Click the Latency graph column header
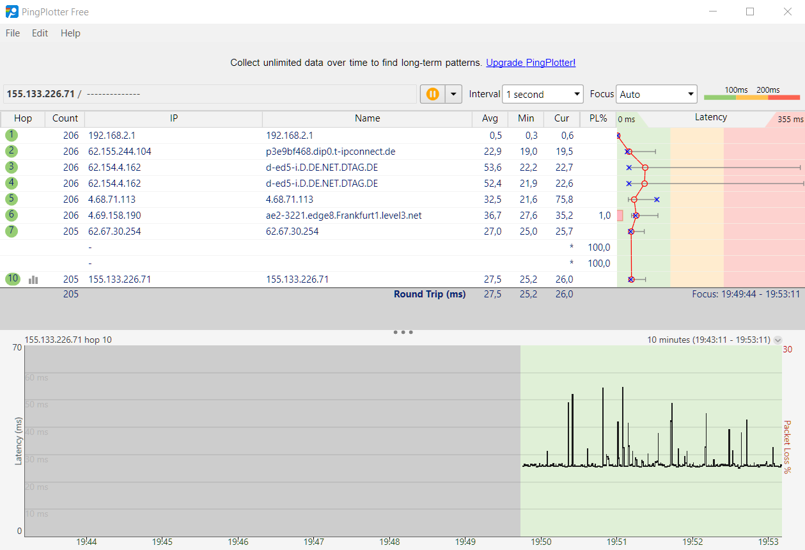Viewport: 805px width, 550px height. [711, 118]
